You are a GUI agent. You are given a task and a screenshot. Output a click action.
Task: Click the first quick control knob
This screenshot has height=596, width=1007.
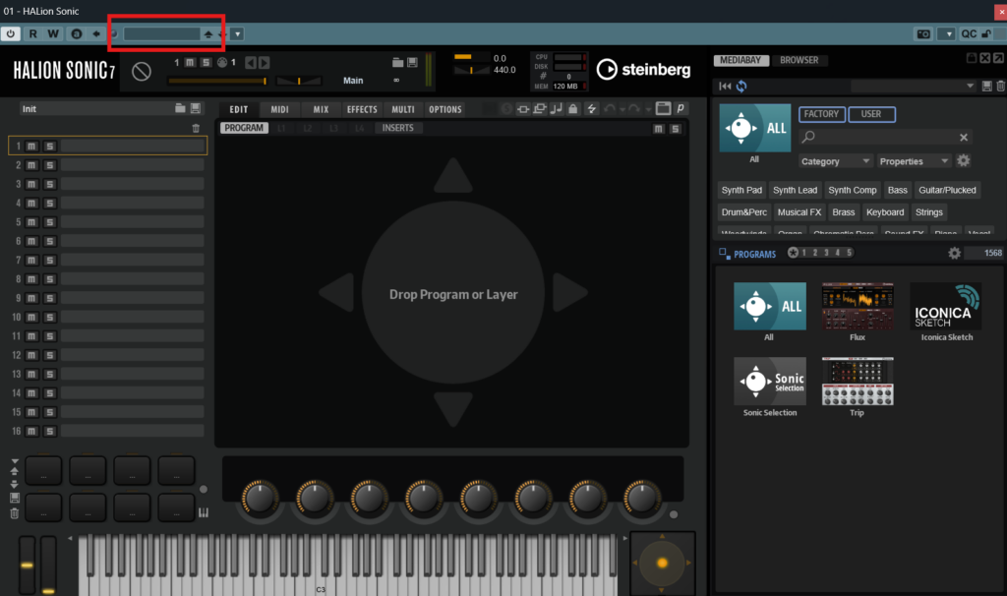(260, 499)
